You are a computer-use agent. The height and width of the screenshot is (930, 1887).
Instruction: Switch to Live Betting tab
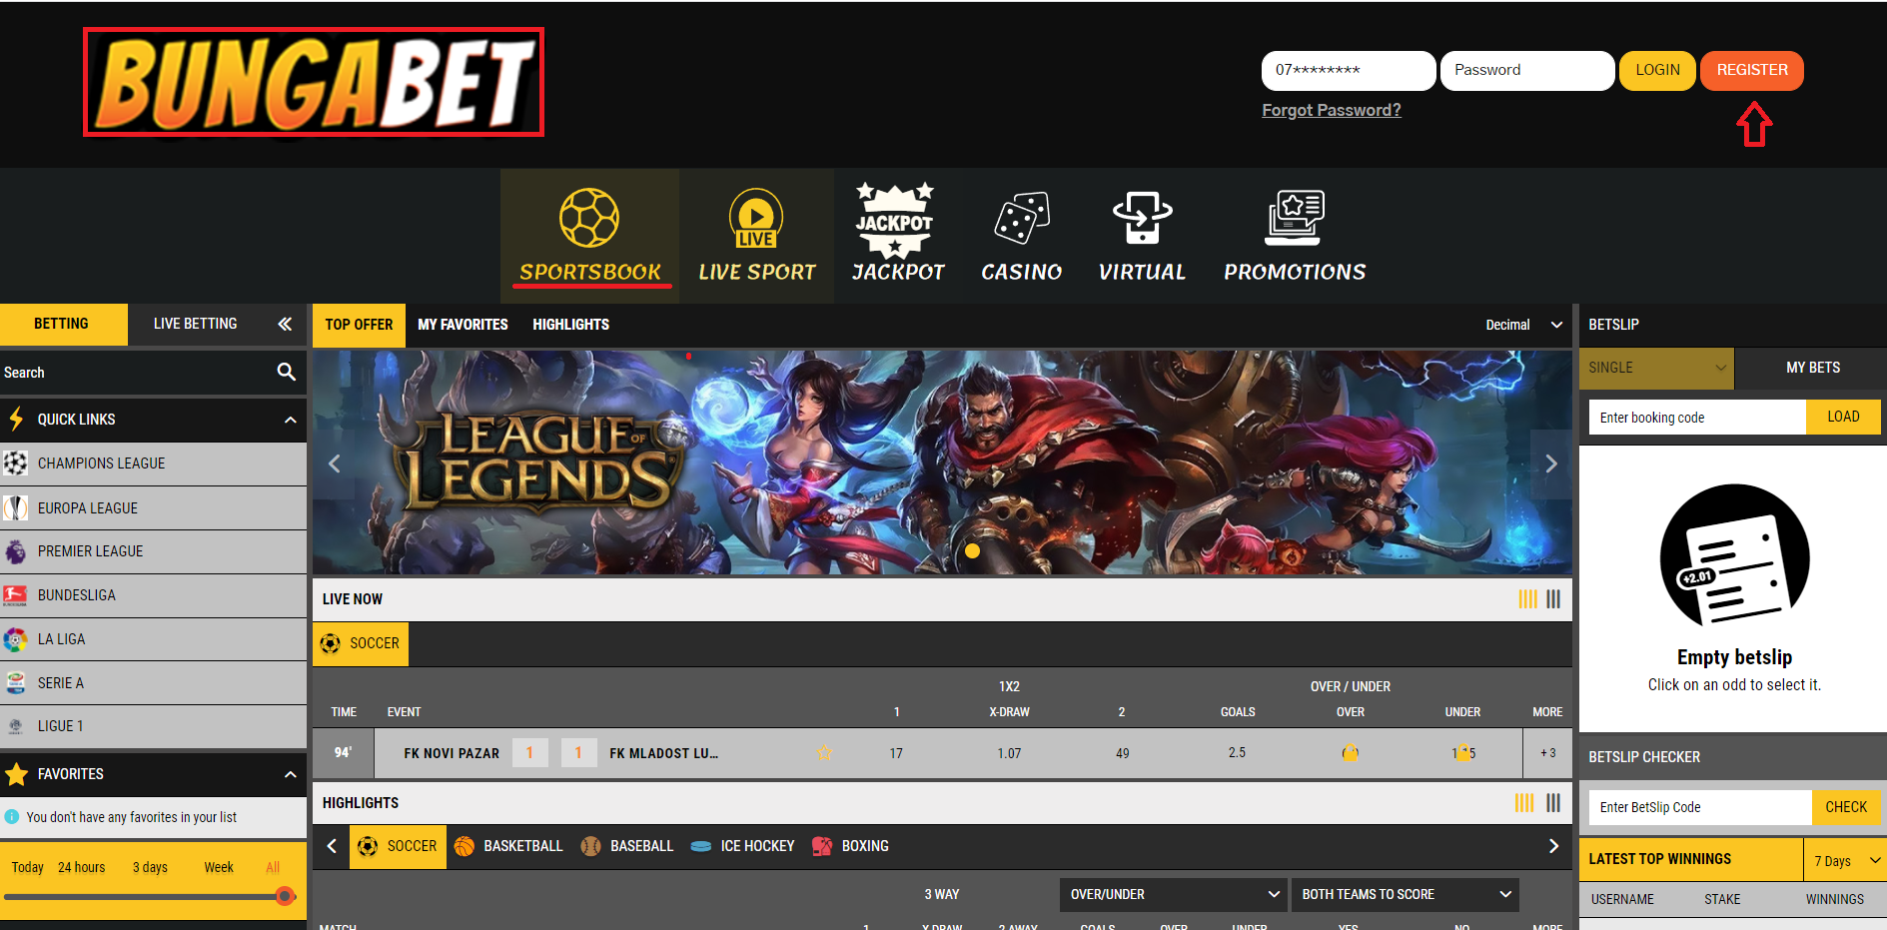(196, 324)
